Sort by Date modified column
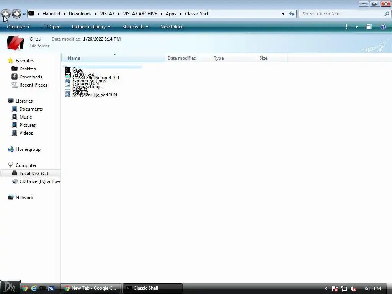This screenshot has width=392, height=294. coord(188,58)
